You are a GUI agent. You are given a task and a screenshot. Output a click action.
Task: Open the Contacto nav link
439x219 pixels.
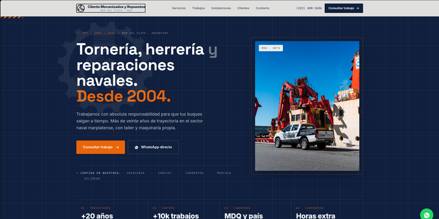click(x=263, y=8)
